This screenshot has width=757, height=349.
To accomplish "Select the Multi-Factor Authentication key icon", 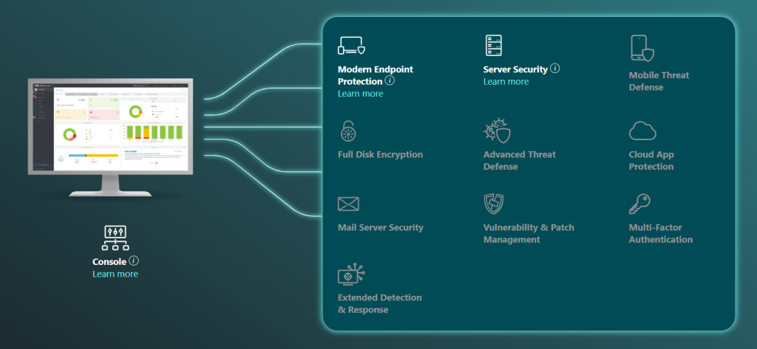I will (x=639, y=204).
